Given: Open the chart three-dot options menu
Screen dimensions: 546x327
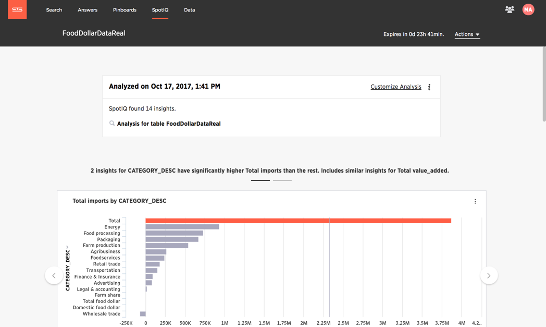Looking at the screenshot, I should 475,201.
